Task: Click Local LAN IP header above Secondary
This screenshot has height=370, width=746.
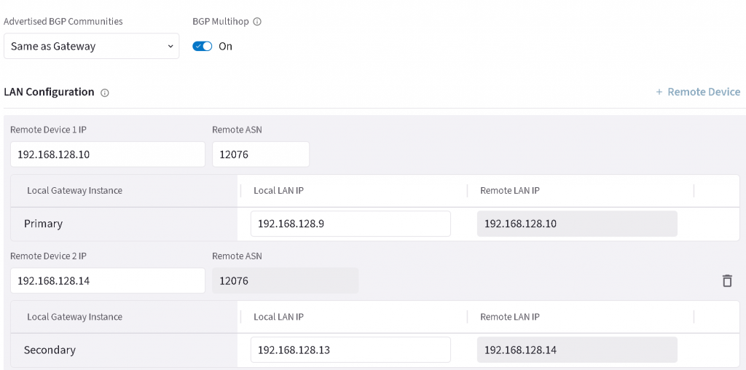Action: tap(278, 317)
